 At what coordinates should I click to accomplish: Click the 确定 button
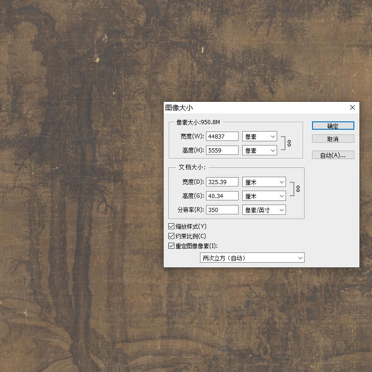(x=333, y=126)
